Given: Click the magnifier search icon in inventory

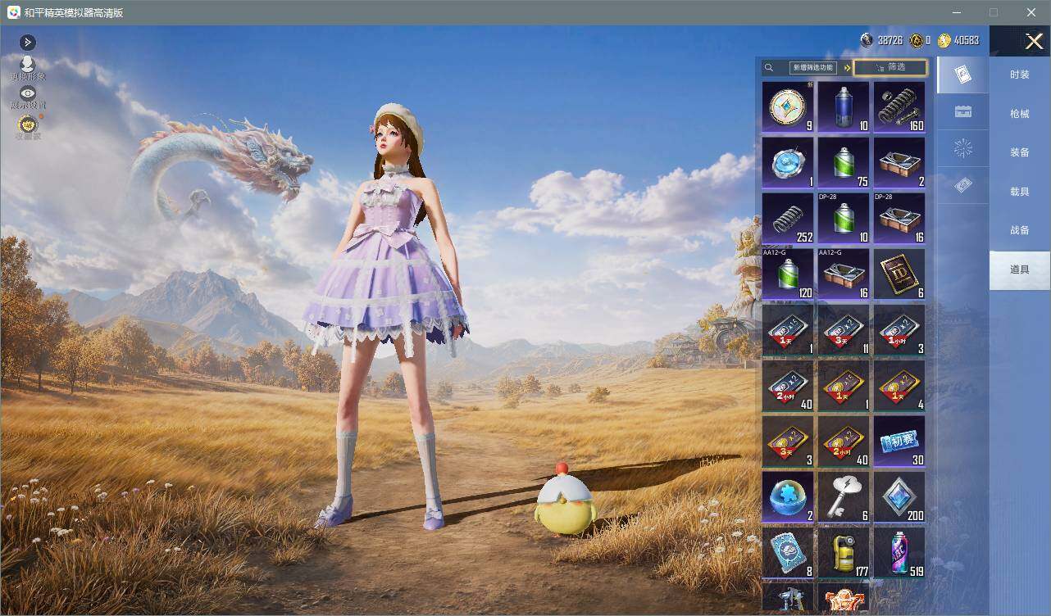Looking at the screenshot, I should click(x=769, y=68).
